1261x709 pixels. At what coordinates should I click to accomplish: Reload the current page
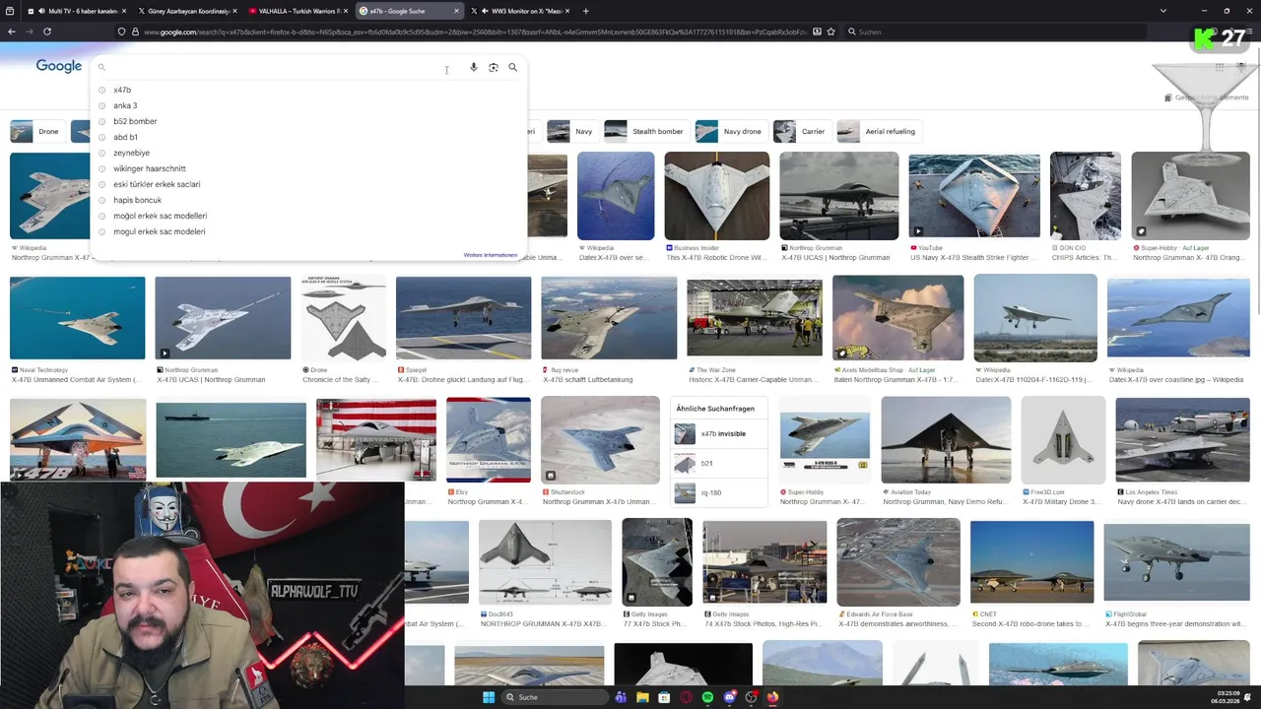(x=46, y=32)
